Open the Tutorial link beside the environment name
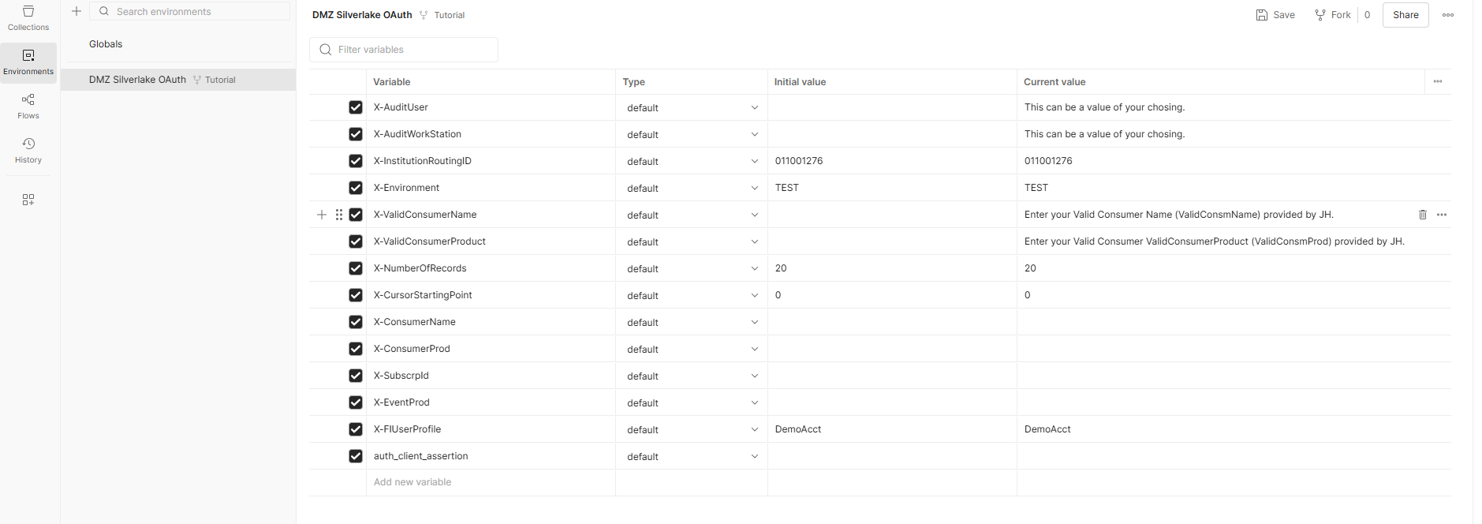The width and height of the screenshot is (1482, 524). click(x=450, y=14)
